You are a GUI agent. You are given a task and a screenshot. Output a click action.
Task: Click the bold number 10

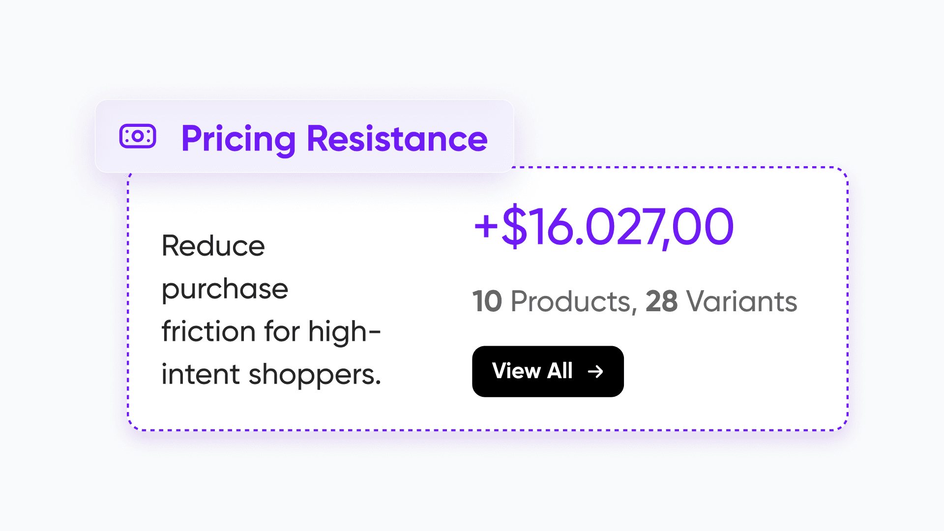tap(487, 301)
